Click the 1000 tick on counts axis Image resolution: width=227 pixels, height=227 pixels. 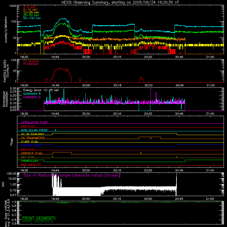13,6
